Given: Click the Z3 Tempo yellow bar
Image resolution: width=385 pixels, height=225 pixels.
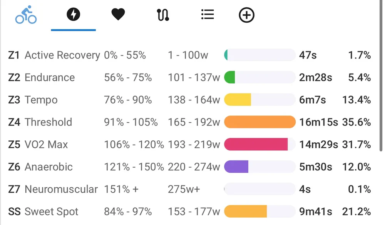Looking at the screenshot, I should (238, 100).
